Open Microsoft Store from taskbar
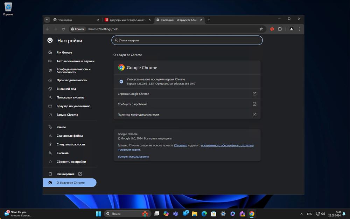This screenshot has height=219, width=350. click(213, 214)
